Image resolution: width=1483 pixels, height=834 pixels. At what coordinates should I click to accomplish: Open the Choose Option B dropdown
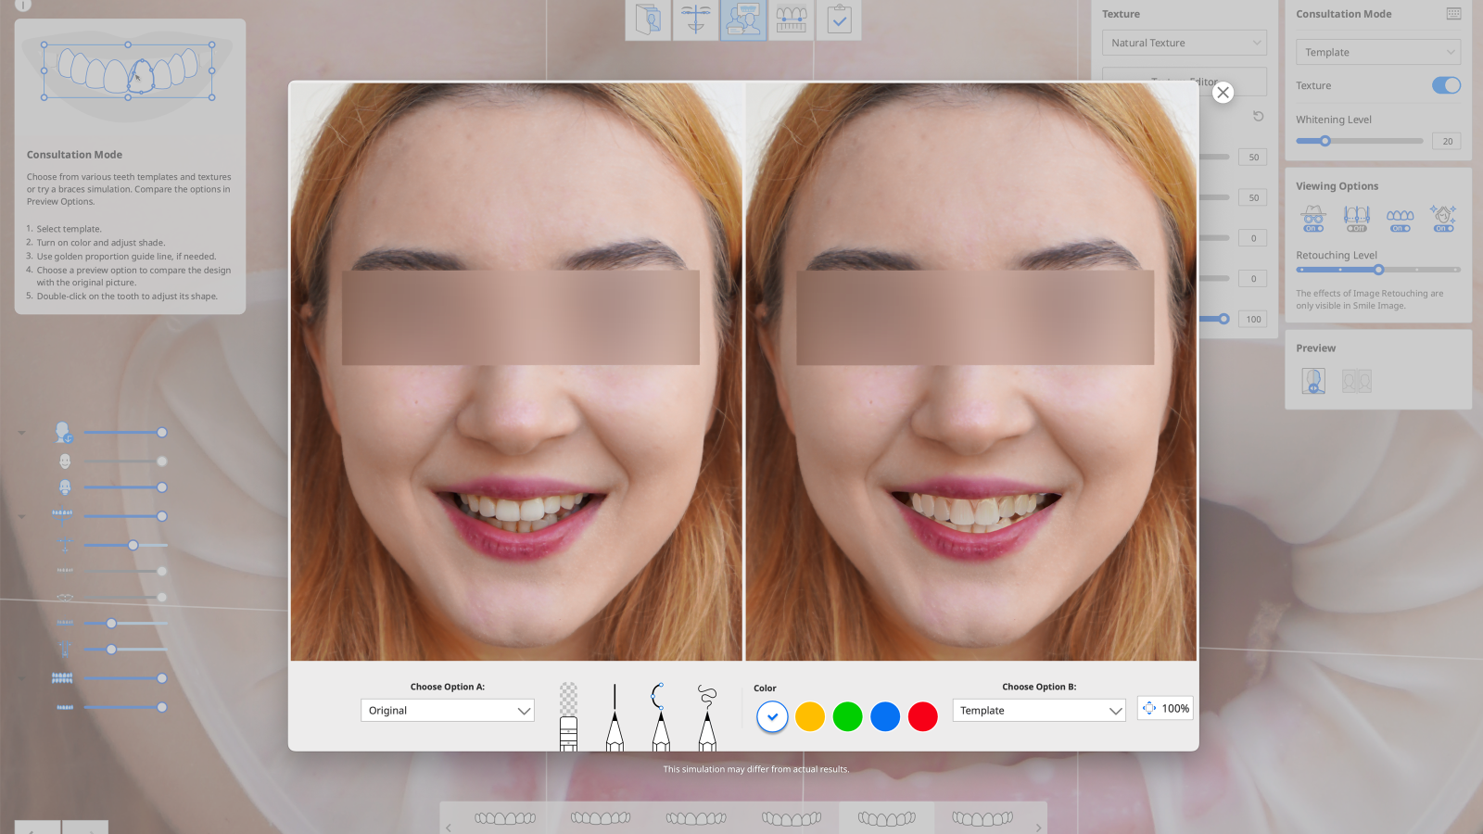(1039, 711)
